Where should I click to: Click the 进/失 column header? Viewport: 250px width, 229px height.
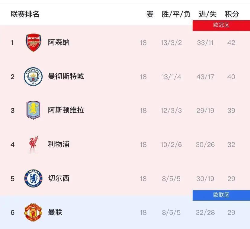tap(208, 14)
